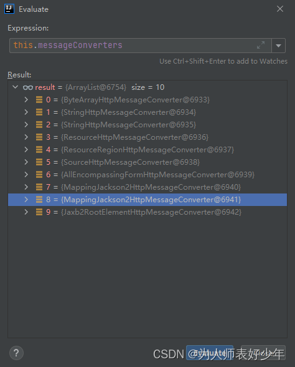Close the Evaluate dialog window
Viewport: 295px width, 367px height.
click(280, 9)
